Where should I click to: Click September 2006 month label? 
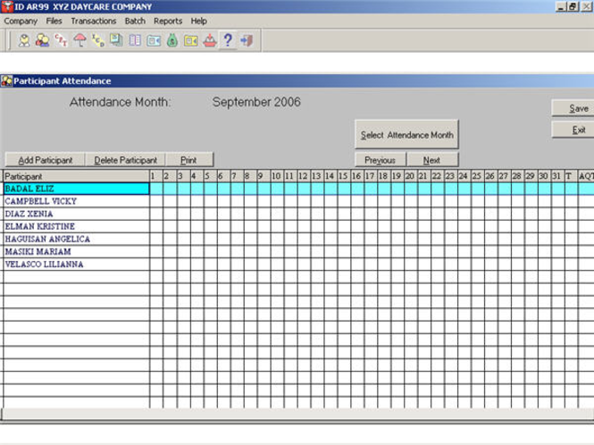click(256, 102)
